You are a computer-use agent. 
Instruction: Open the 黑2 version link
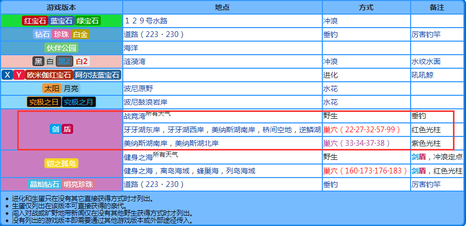tap(64, 61)
